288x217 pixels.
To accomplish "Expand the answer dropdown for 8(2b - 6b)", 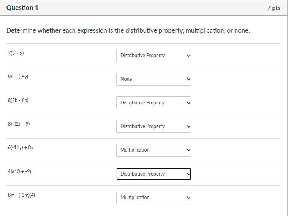I will click(153, 103).
